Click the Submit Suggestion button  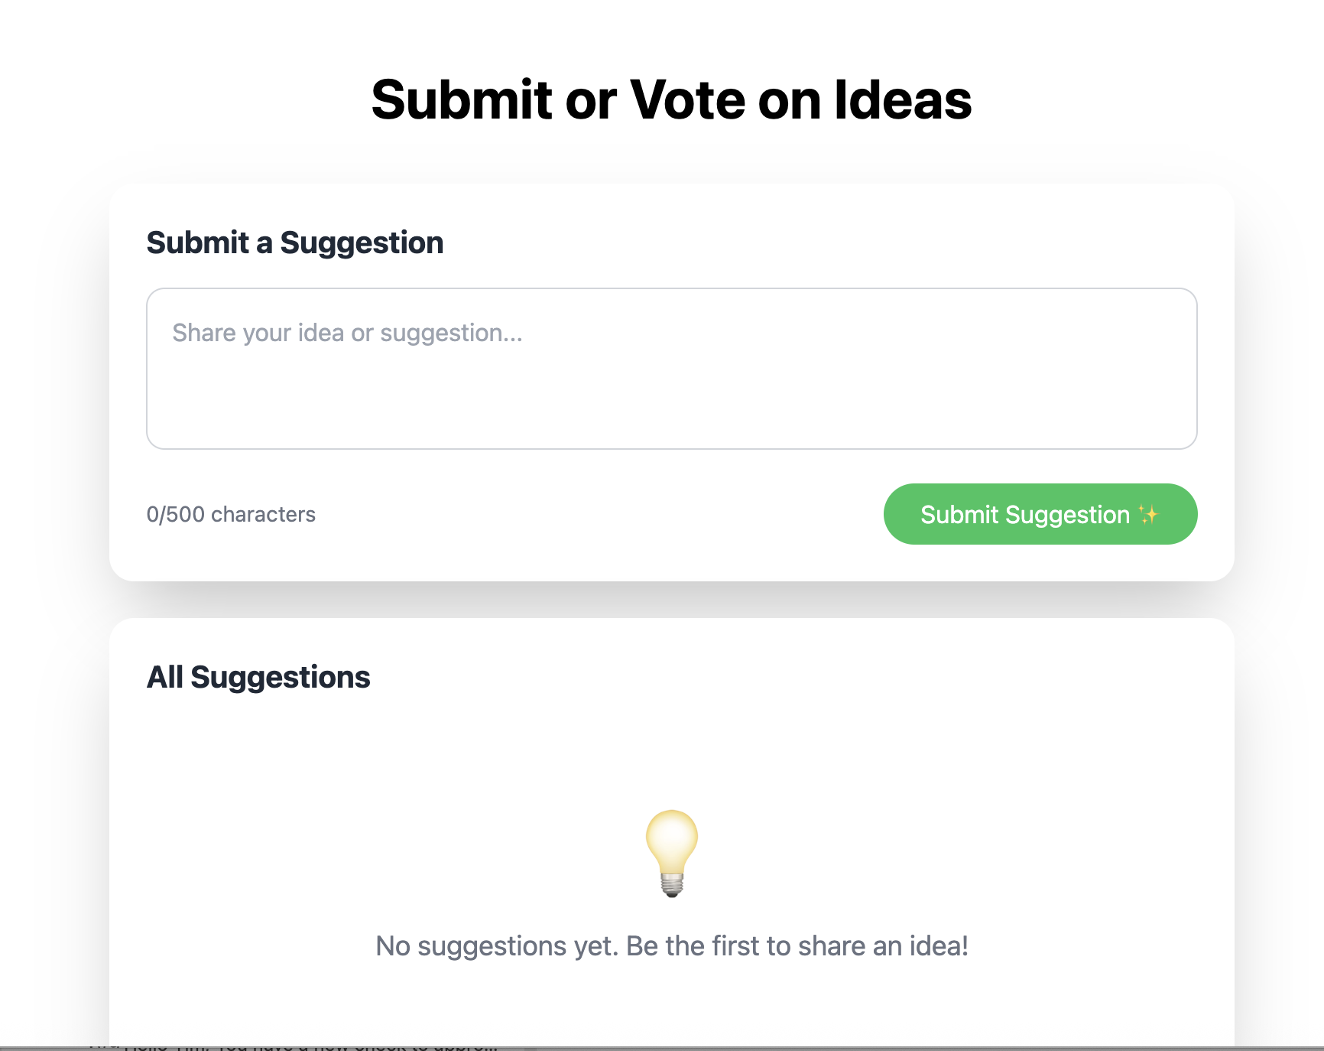click(1040, 514)
